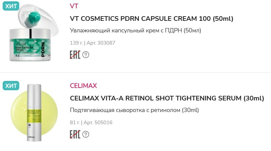Select article number 303087
271x151 pixels.
point(106,43)
